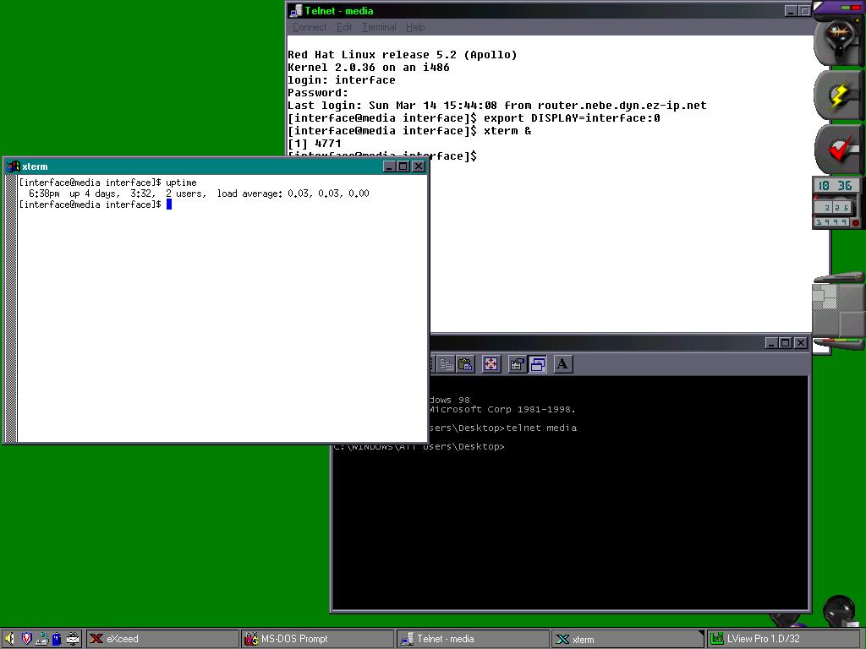
Task: Open the Edit menu in Telnet
Action: pos(344,27)
